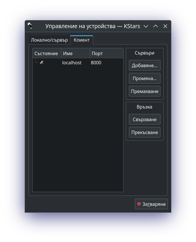
Task: Minimize the window with the down chevron
Action: [x=146, y=26]
